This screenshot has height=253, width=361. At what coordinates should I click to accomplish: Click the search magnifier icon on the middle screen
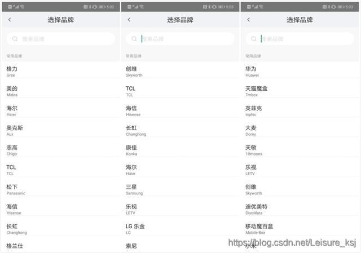click(x=134, y=39)
